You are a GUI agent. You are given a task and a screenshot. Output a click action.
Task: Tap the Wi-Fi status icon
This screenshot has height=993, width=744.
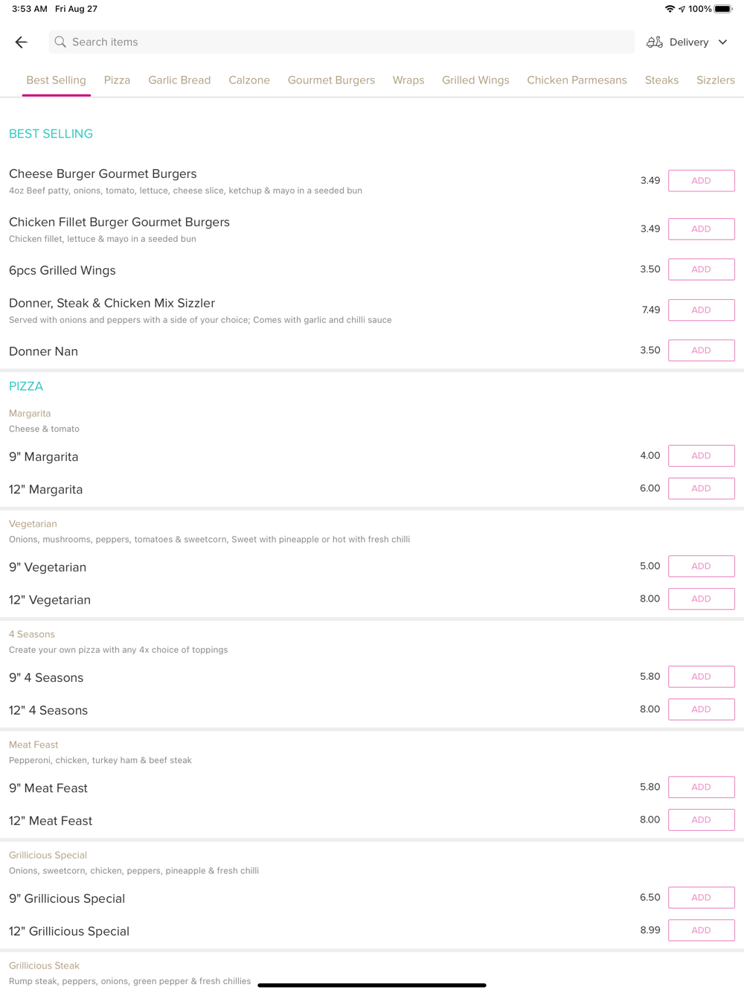coord(670,9)
